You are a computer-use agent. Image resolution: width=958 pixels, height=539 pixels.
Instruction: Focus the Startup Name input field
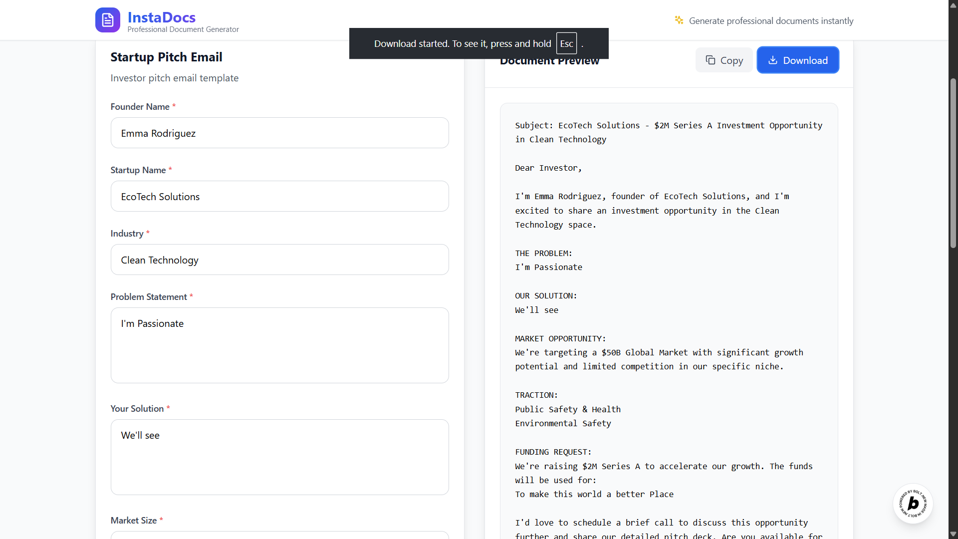279,196
